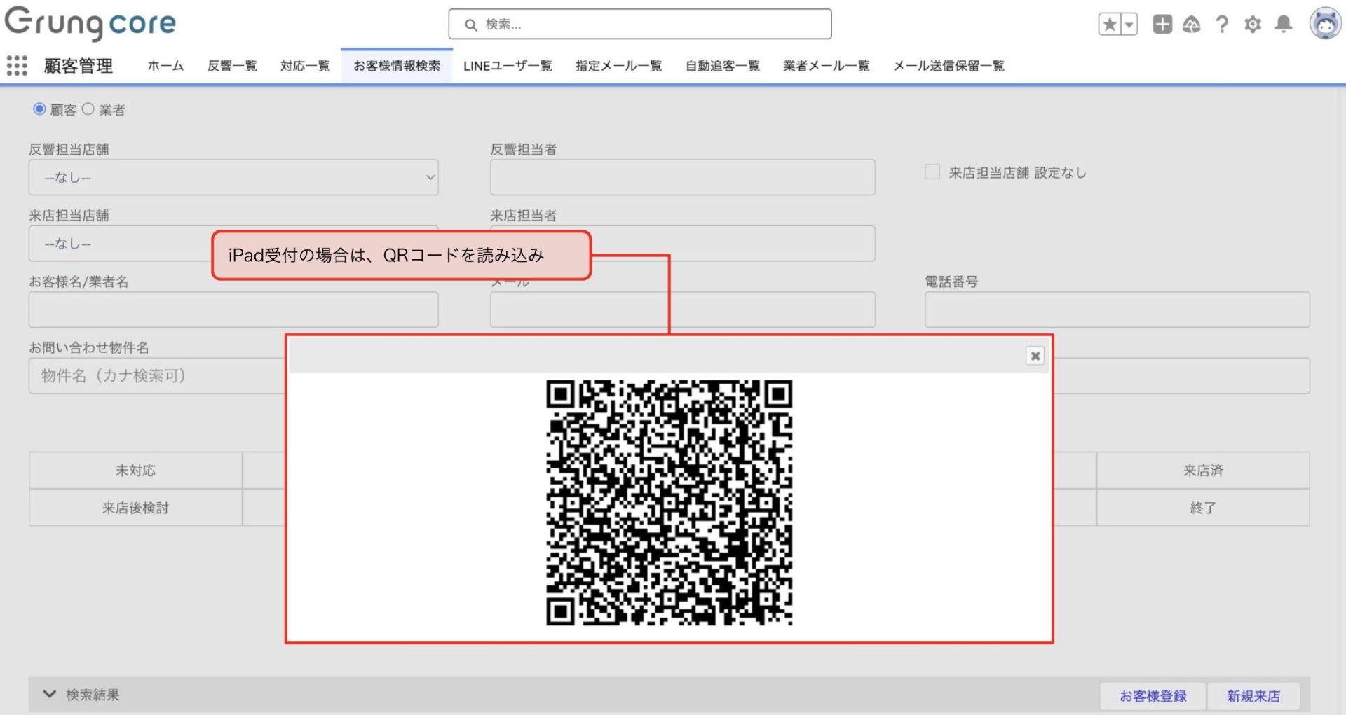1346x715 pixels.
Task: Open the setup gear icon
Action: [x=1252, y=25]
